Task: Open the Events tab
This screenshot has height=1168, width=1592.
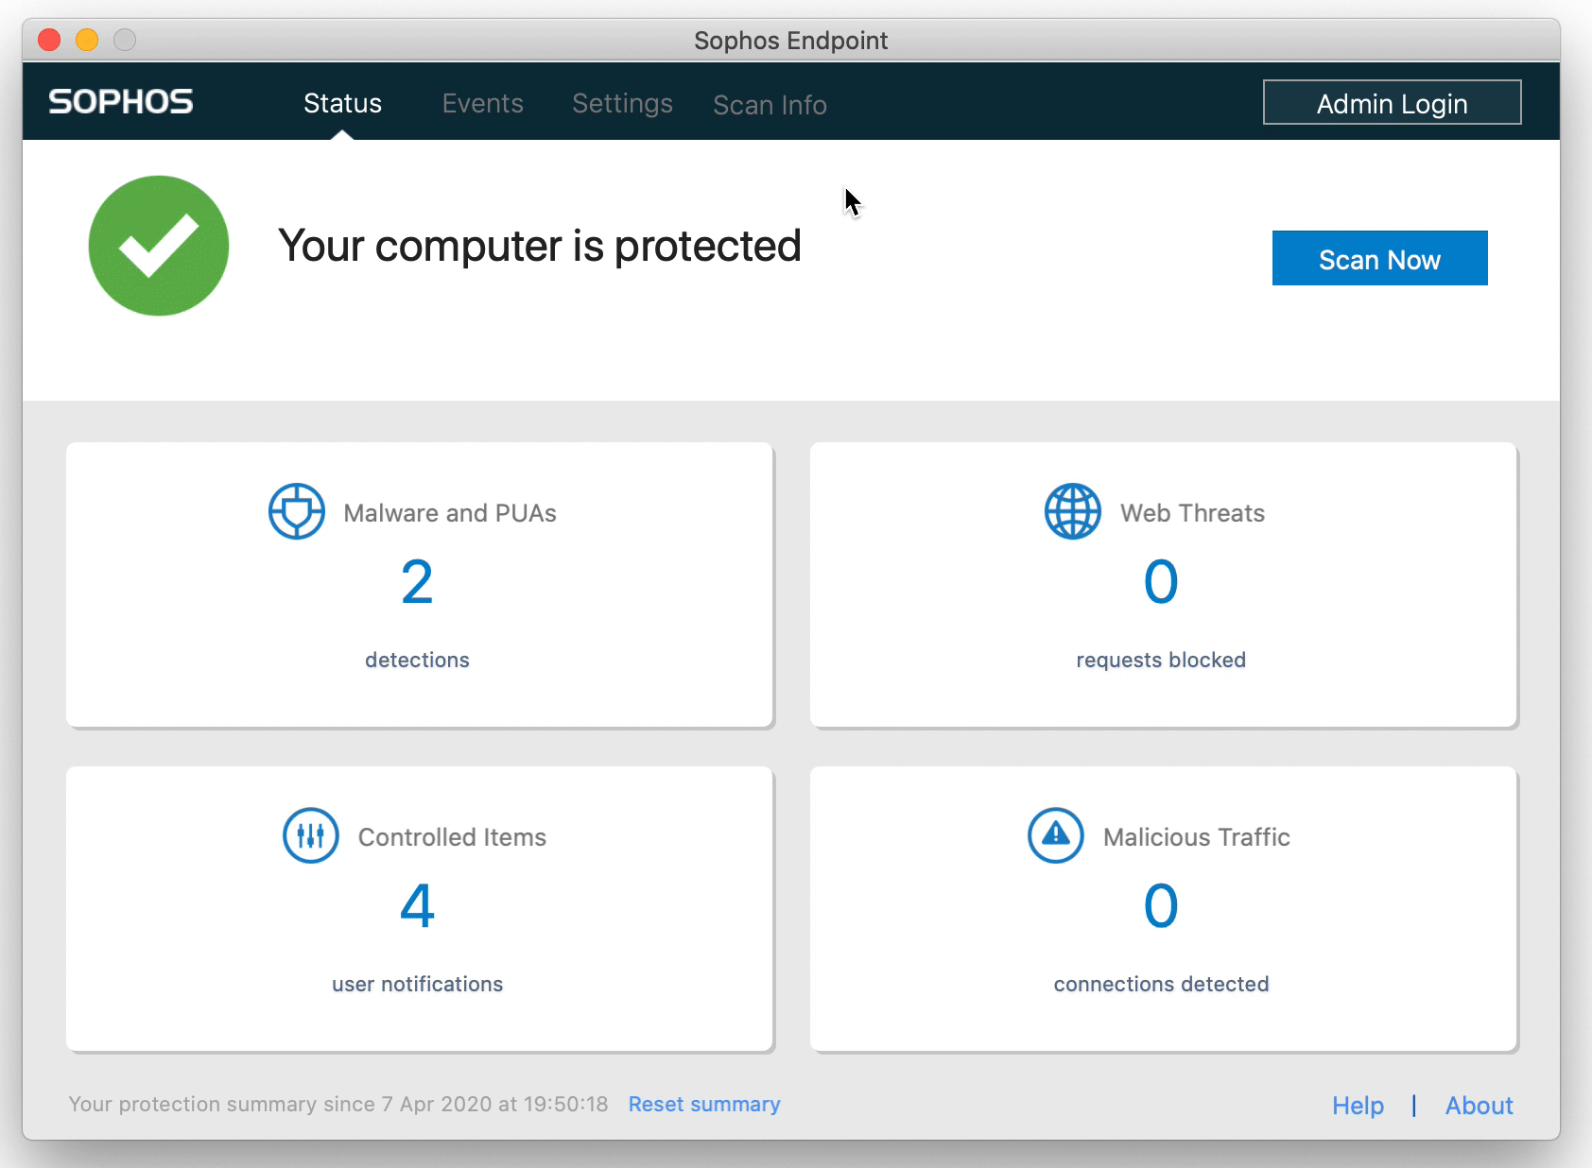Action: tap(482, 103)
